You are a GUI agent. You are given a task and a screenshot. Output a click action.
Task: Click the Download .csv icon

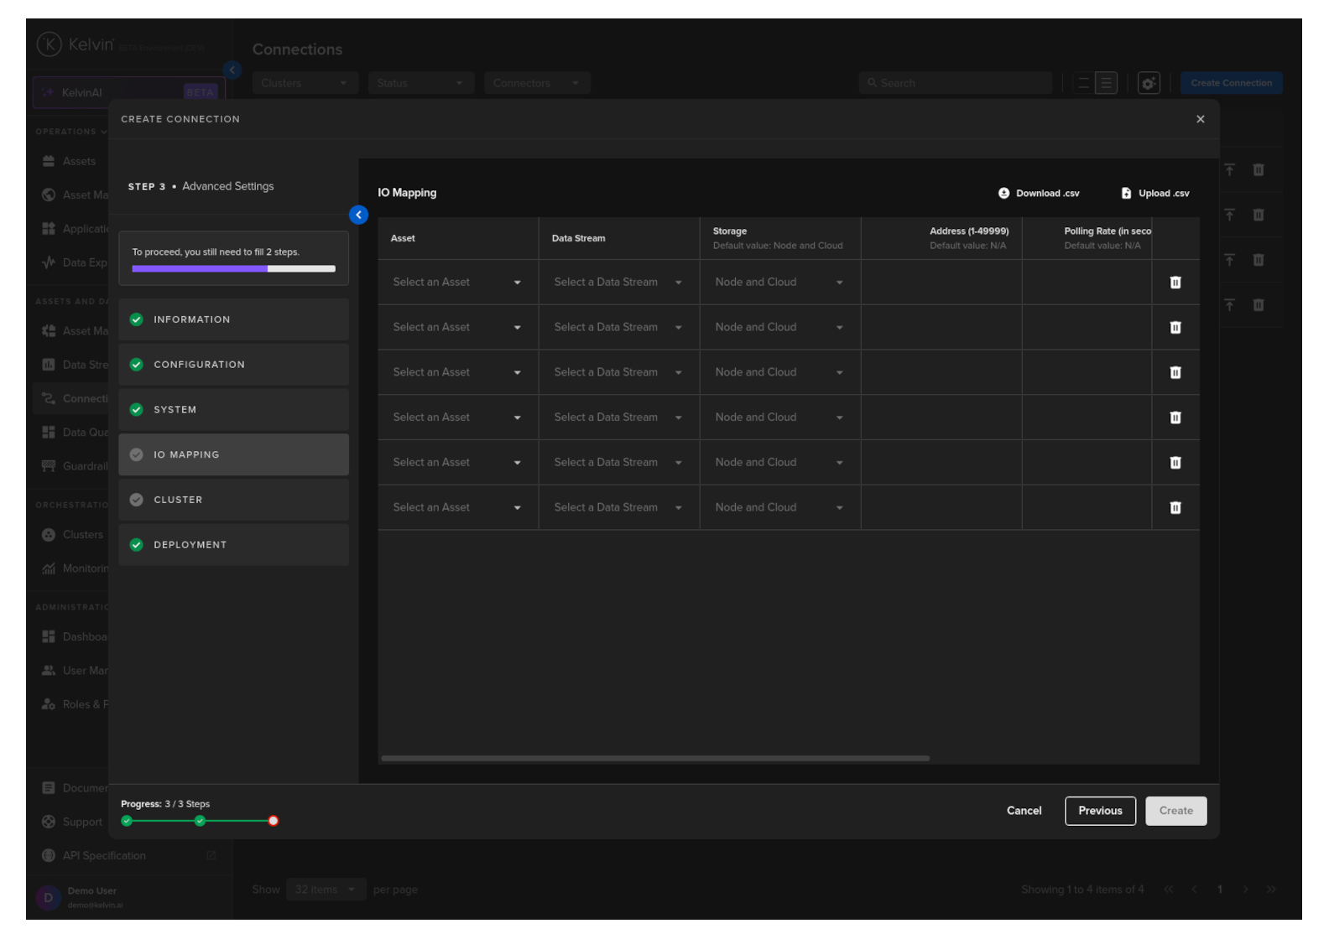(1003, 193)
